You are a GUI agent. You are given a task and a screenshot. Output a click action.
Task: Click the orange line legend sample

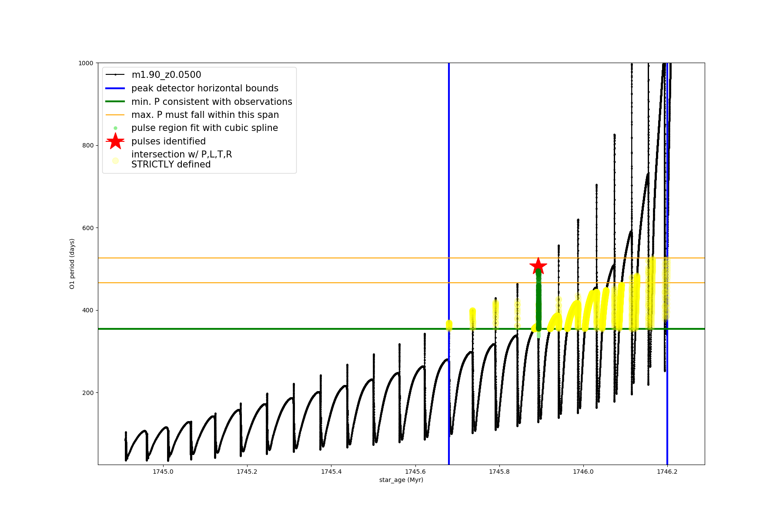(115, 115)
